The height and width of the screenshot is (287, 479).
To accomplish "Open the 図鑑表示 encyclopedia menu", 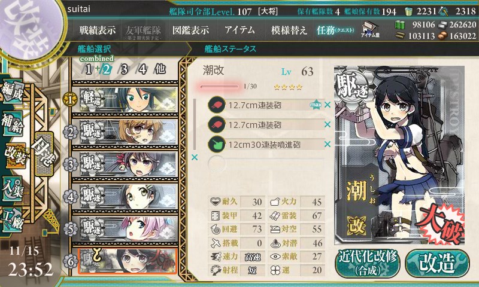I will (x=190, y=30).
